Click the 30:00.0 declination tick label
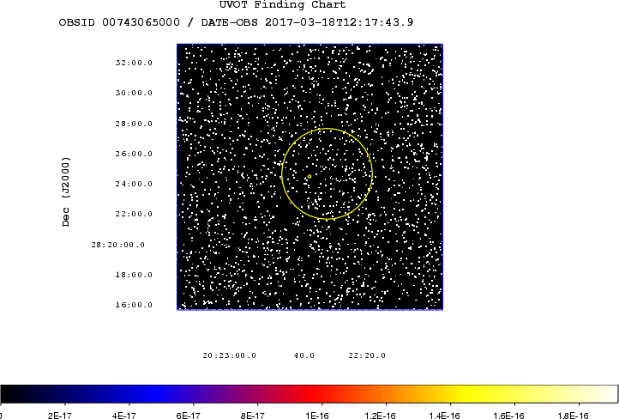 [x=134, y=93]
